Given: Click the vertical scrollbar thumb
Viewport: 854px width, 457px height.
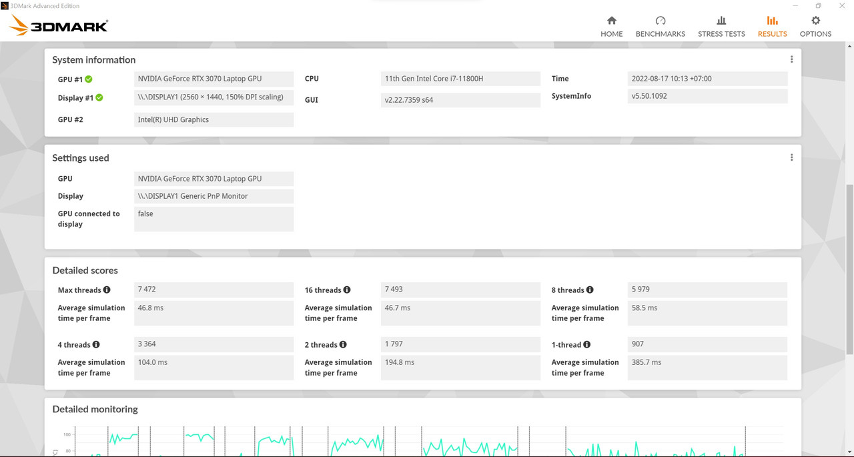Looking at the screenshot, I should tap(849, 270).
